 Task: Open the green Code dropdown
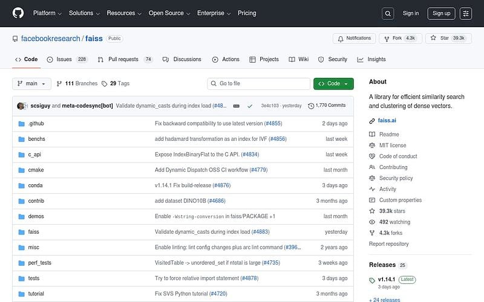coord(333,83)
